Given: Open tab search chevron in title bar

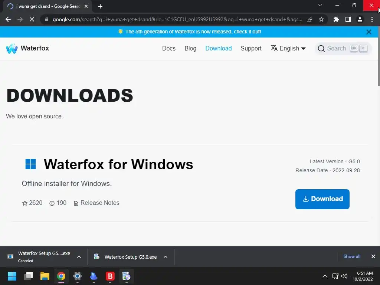Looking at the screenshot, I should pyautogui.click(x=320, y=5).
